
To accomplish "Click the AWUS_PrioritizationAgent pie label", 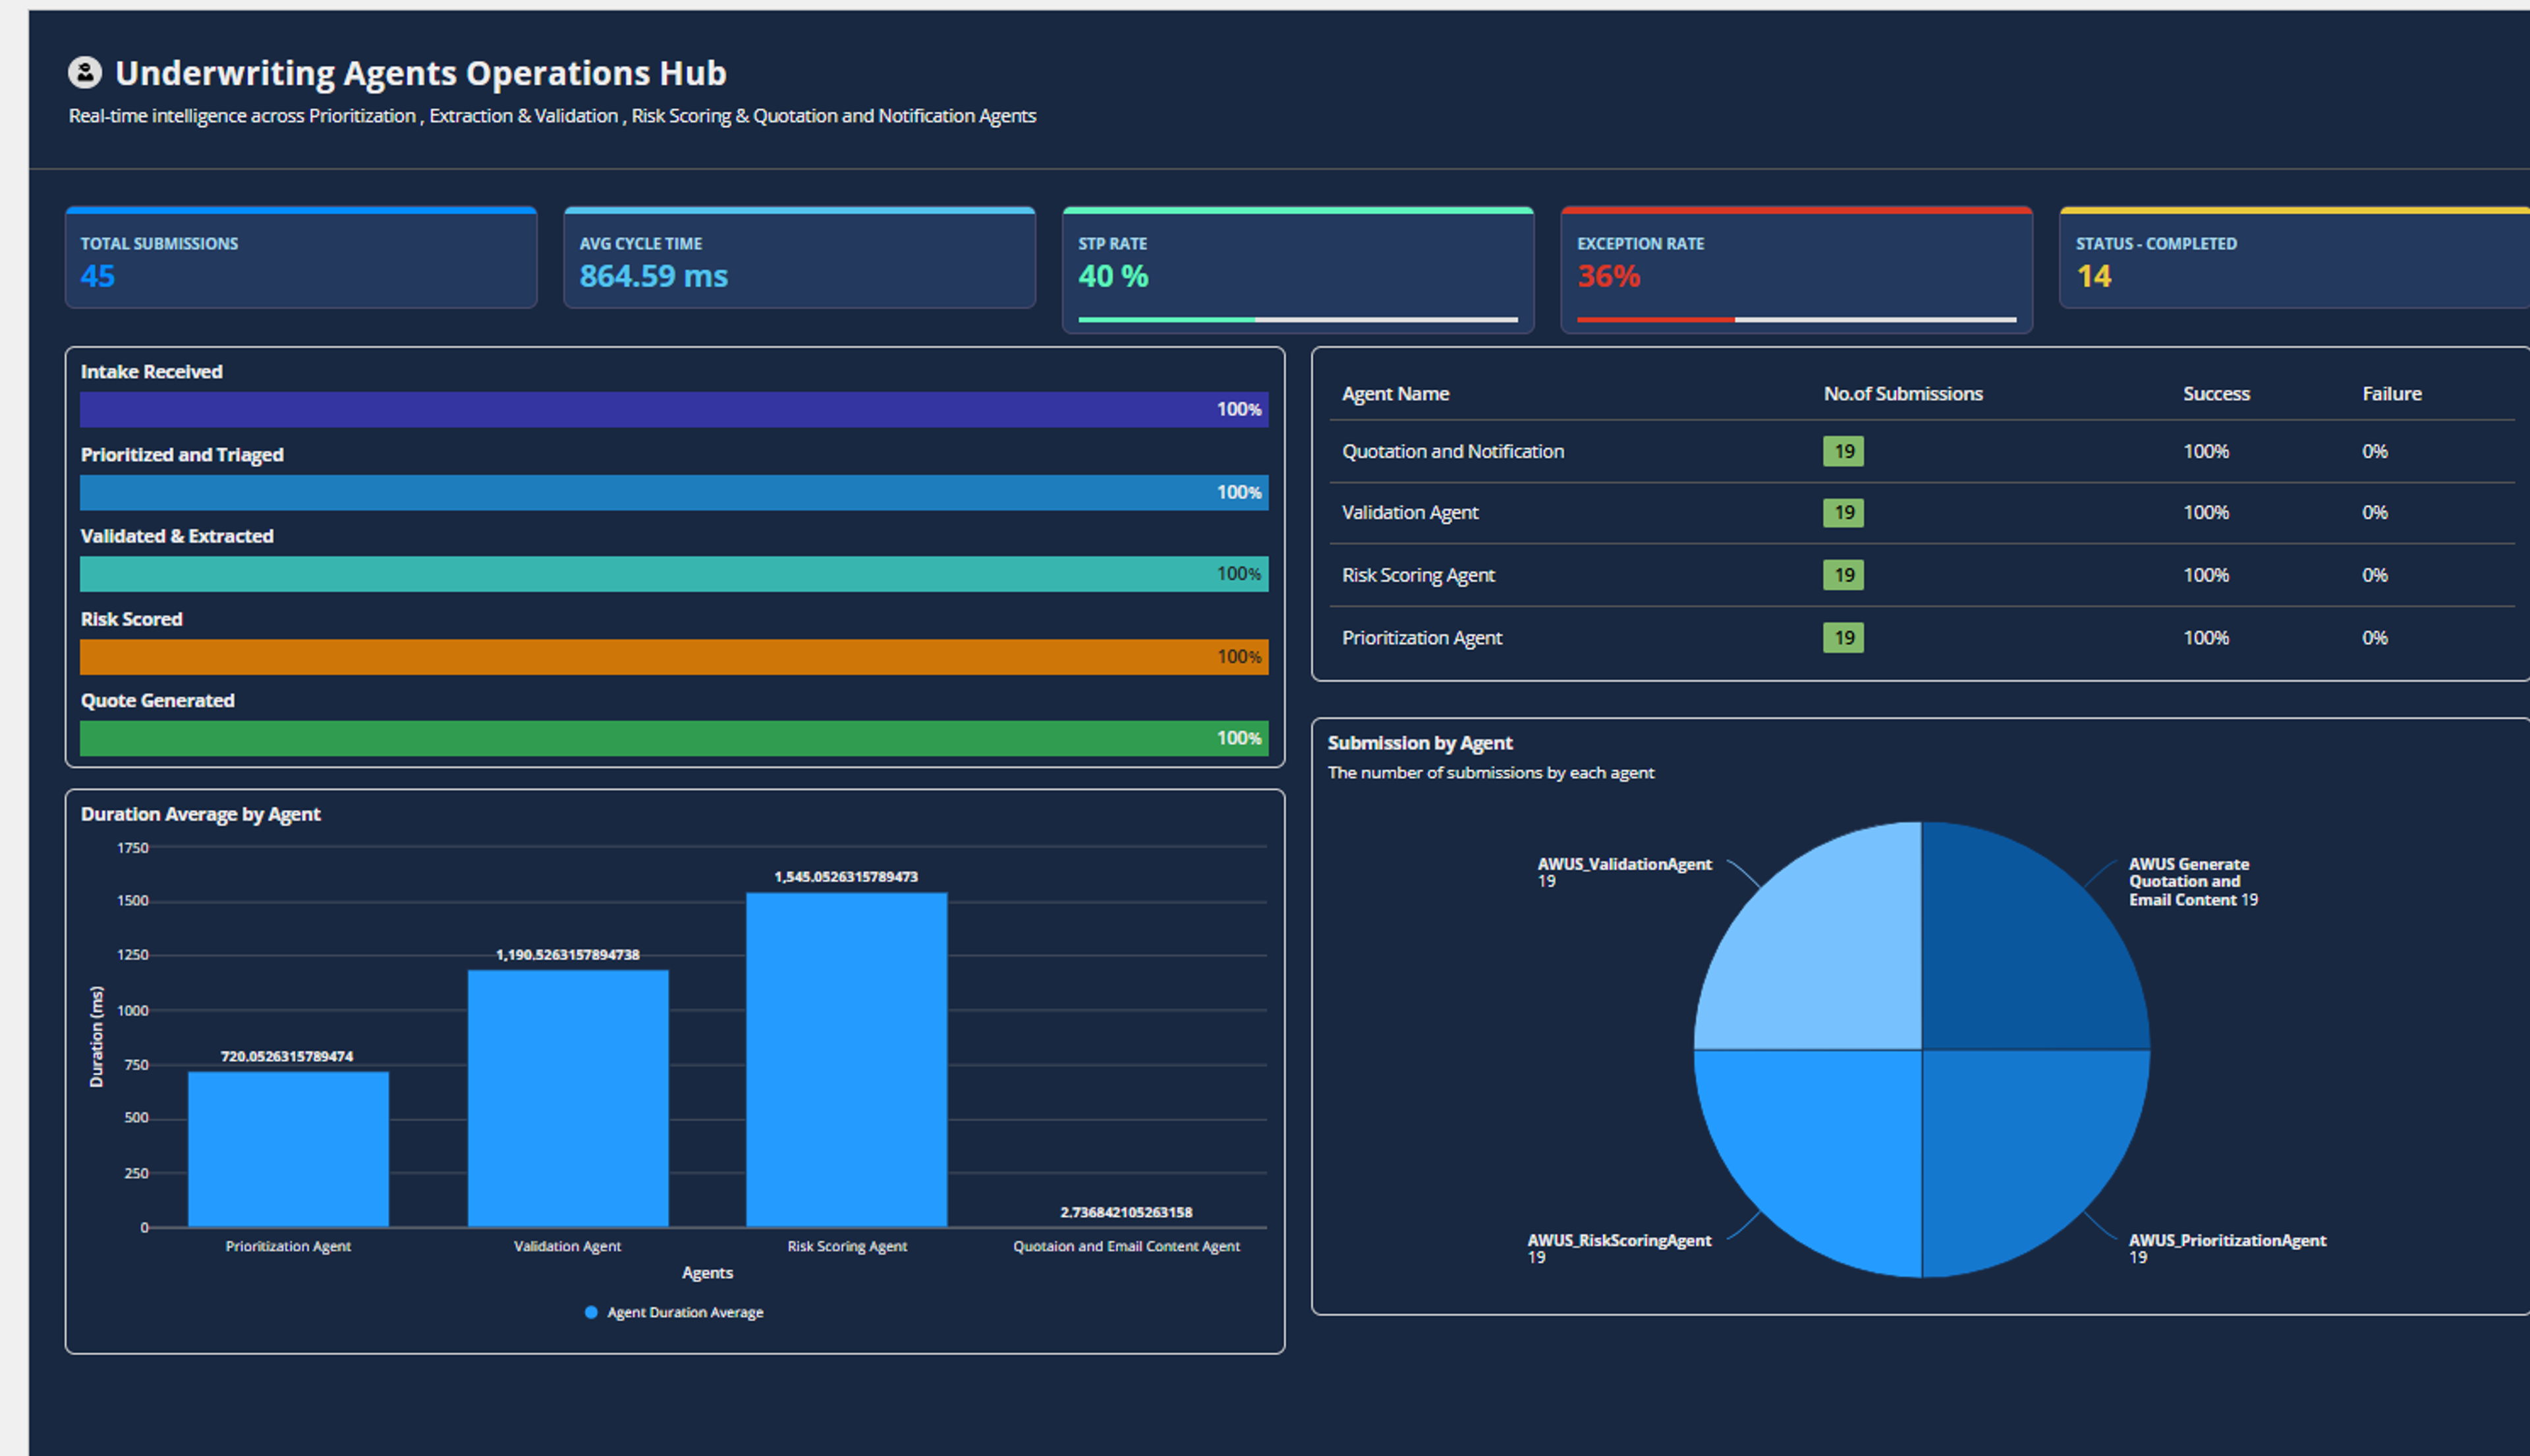I will tap(2227, 1248).
